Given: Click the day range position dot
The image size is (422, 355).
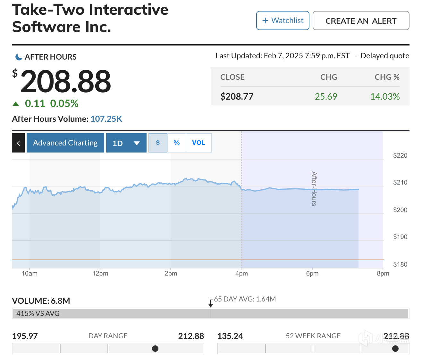Looking at the screenshot, I should 155,348.
